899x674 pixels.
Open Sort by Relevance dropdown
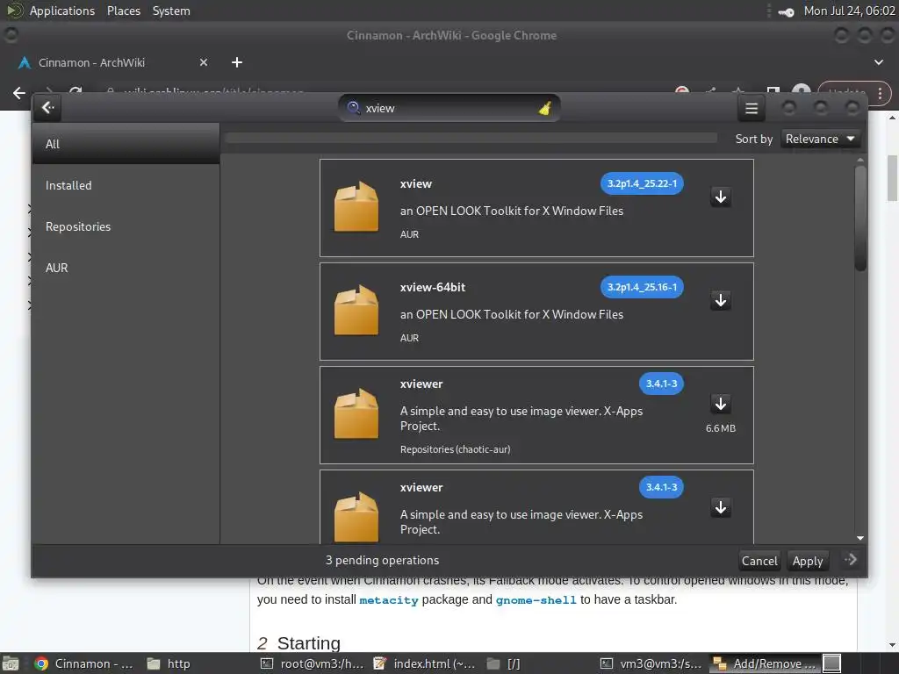click(x=820, y=140)
